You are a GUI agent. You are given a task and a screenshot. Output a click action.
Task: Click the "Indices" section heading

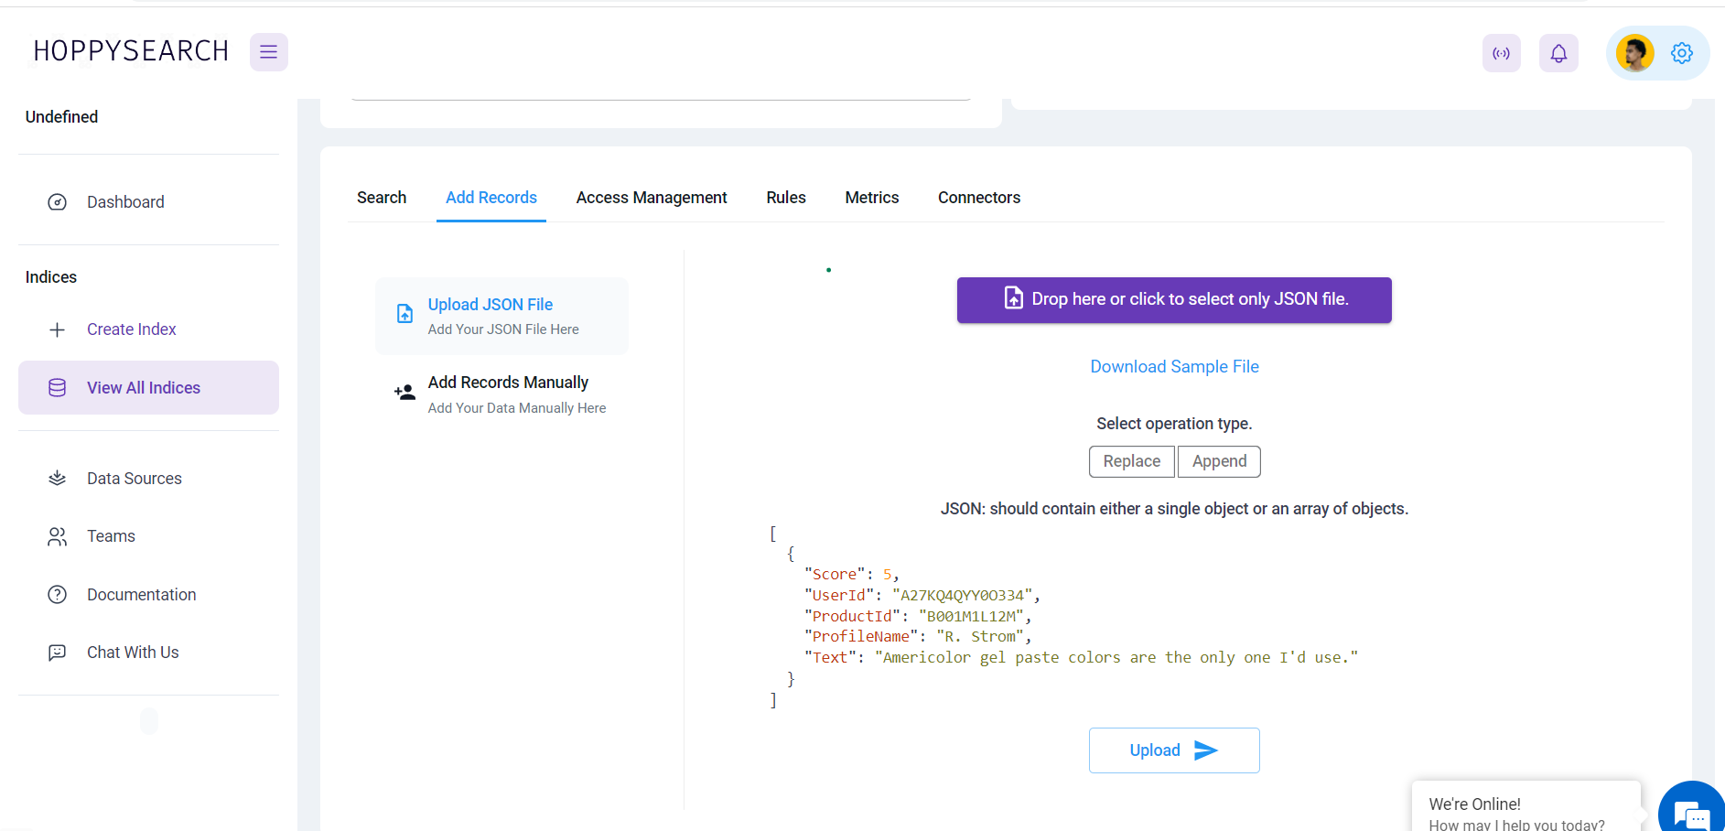[x=51, y=277]
